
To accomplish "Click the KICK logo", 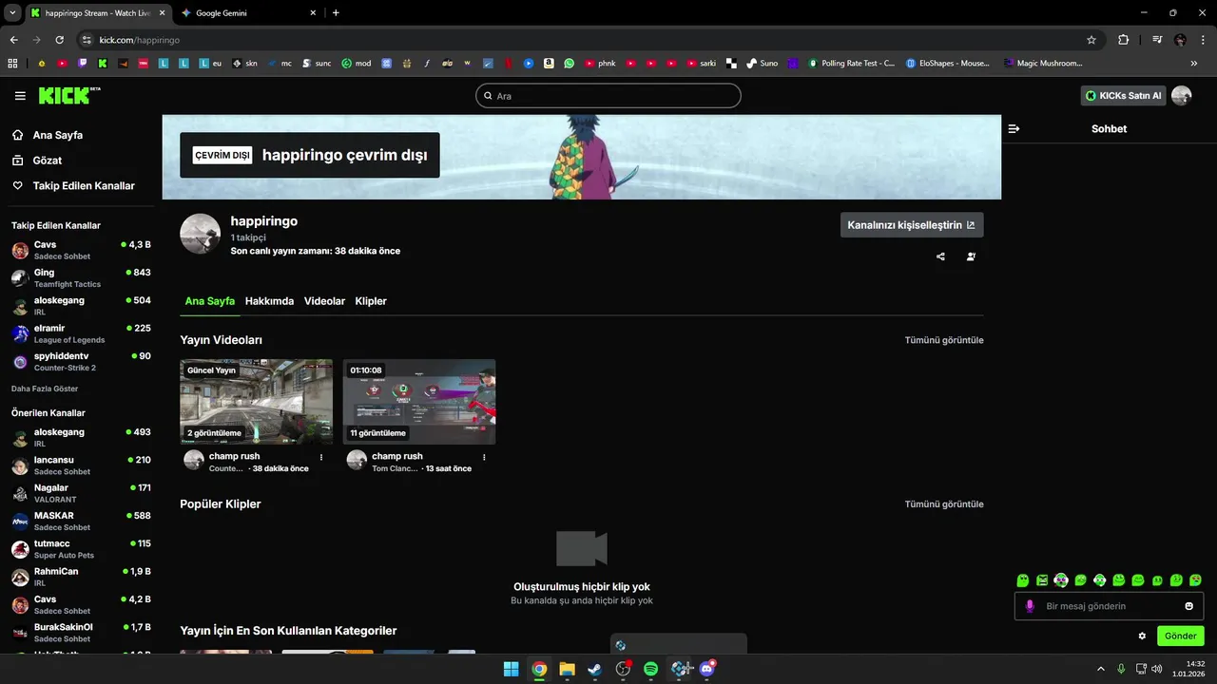I will tap(68, 95).
